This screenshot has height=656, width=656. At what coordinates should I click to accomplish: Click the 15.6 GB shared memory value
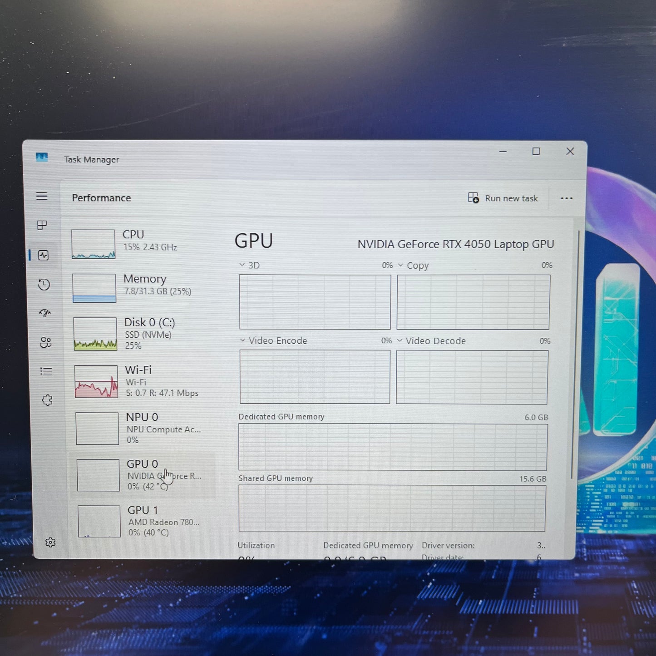[533, 479]
